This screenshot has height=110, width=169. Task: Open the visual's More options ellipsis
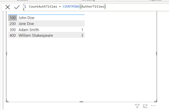153,106
